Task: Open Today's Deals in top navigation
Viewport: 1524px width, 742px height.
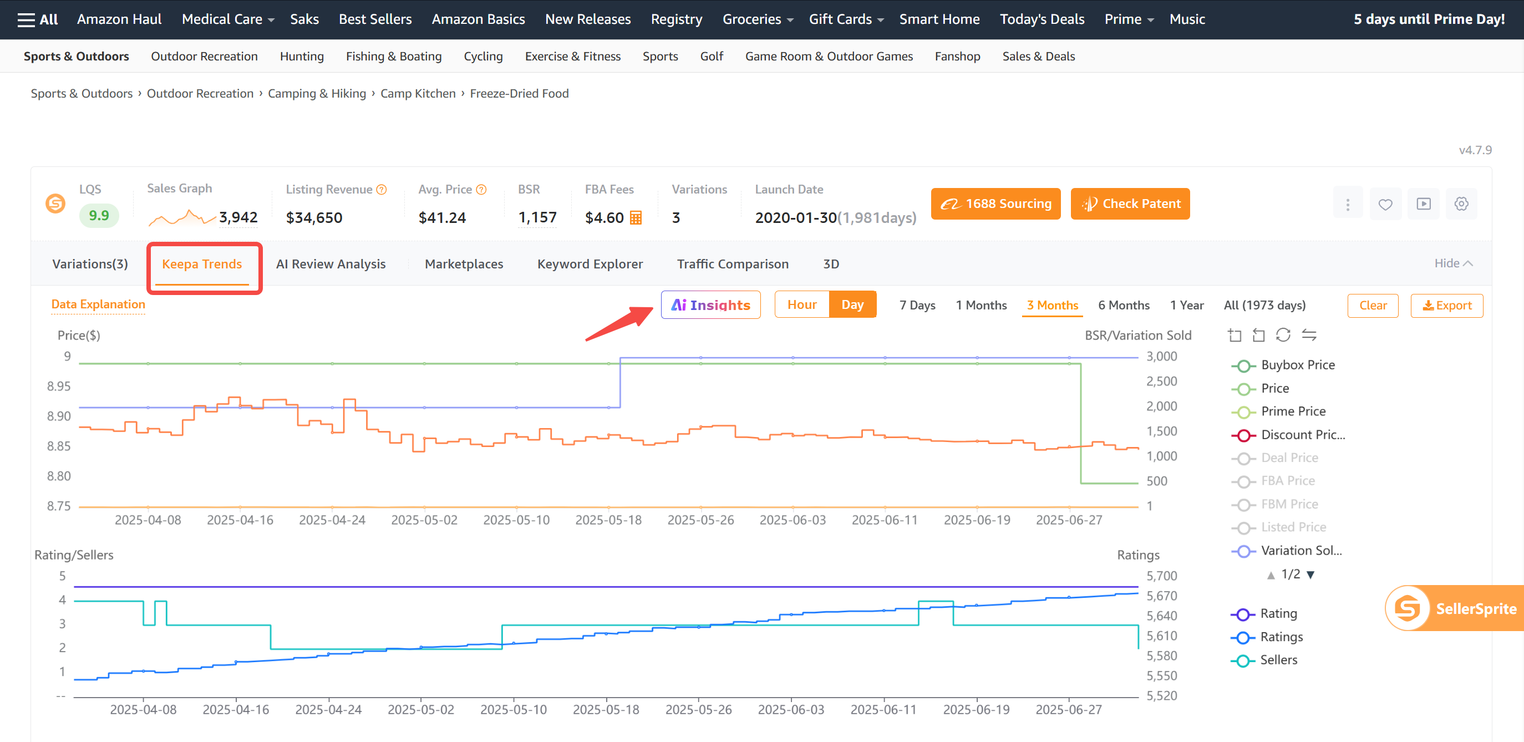Action: (1042, 19)
